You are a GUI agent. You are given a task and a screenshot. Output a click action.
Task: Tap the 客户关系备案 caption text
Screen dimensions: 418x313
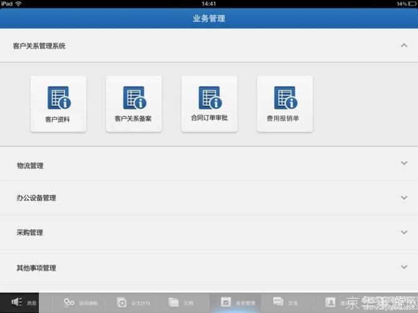(133, 118)
